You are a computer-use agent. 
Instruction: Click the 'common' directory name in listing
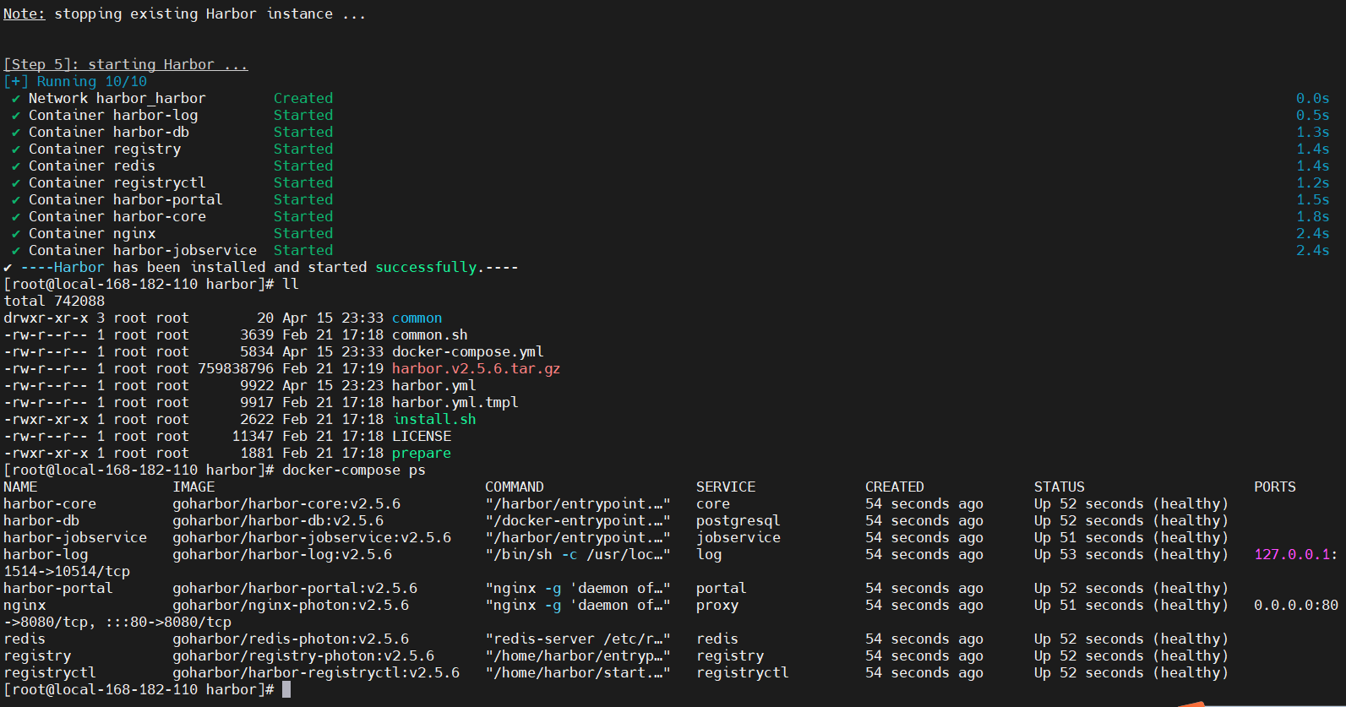(x=417, y=318)
